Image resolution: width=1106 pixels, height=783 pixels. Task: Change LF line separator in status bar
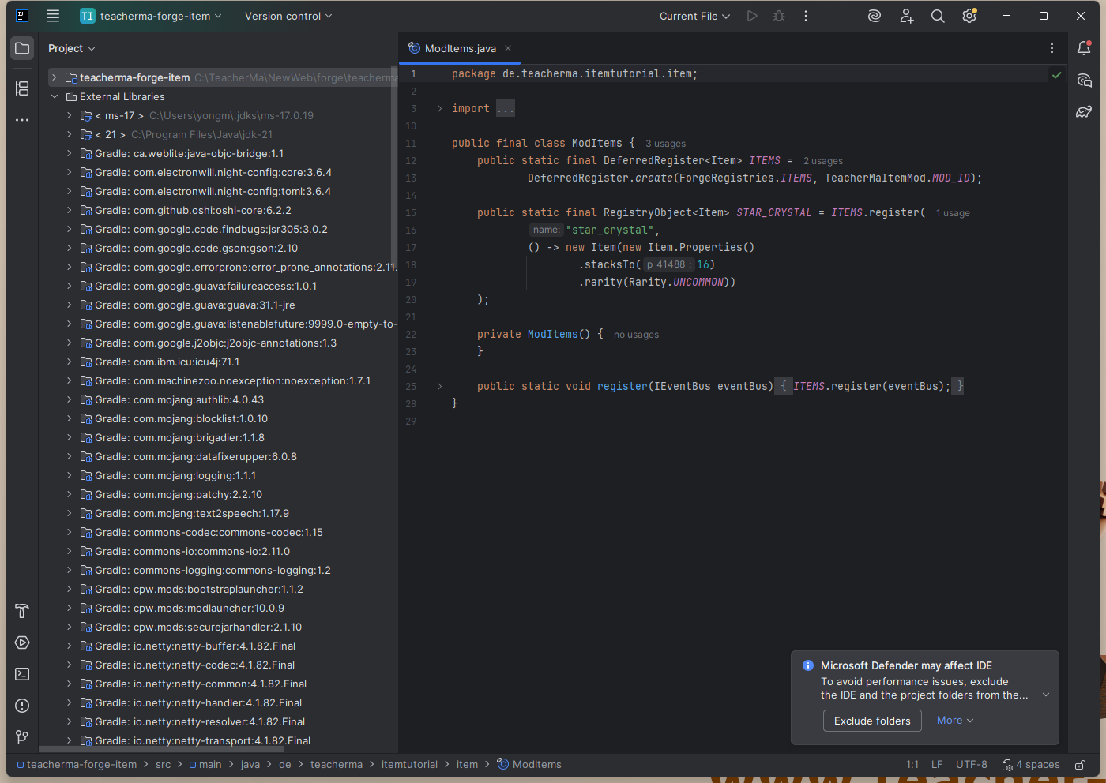click(x=937, y=765)
